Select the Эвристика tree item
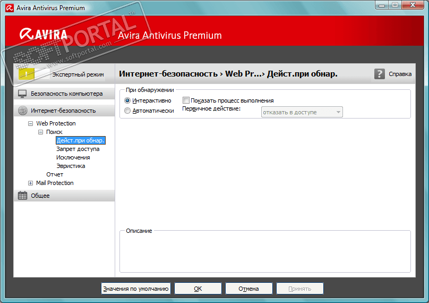 [71, 166]
